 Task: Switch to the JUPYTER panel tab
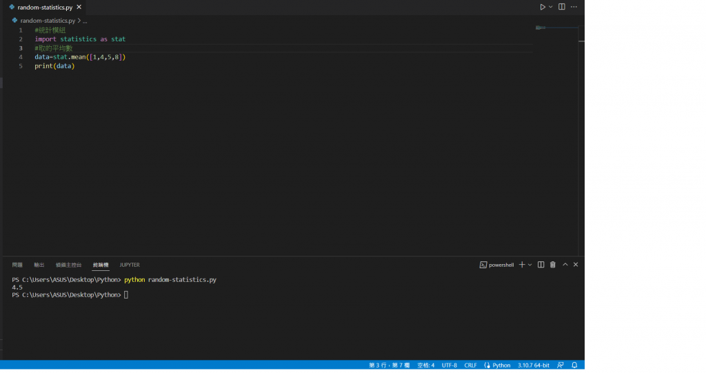[x=130, y=265]
